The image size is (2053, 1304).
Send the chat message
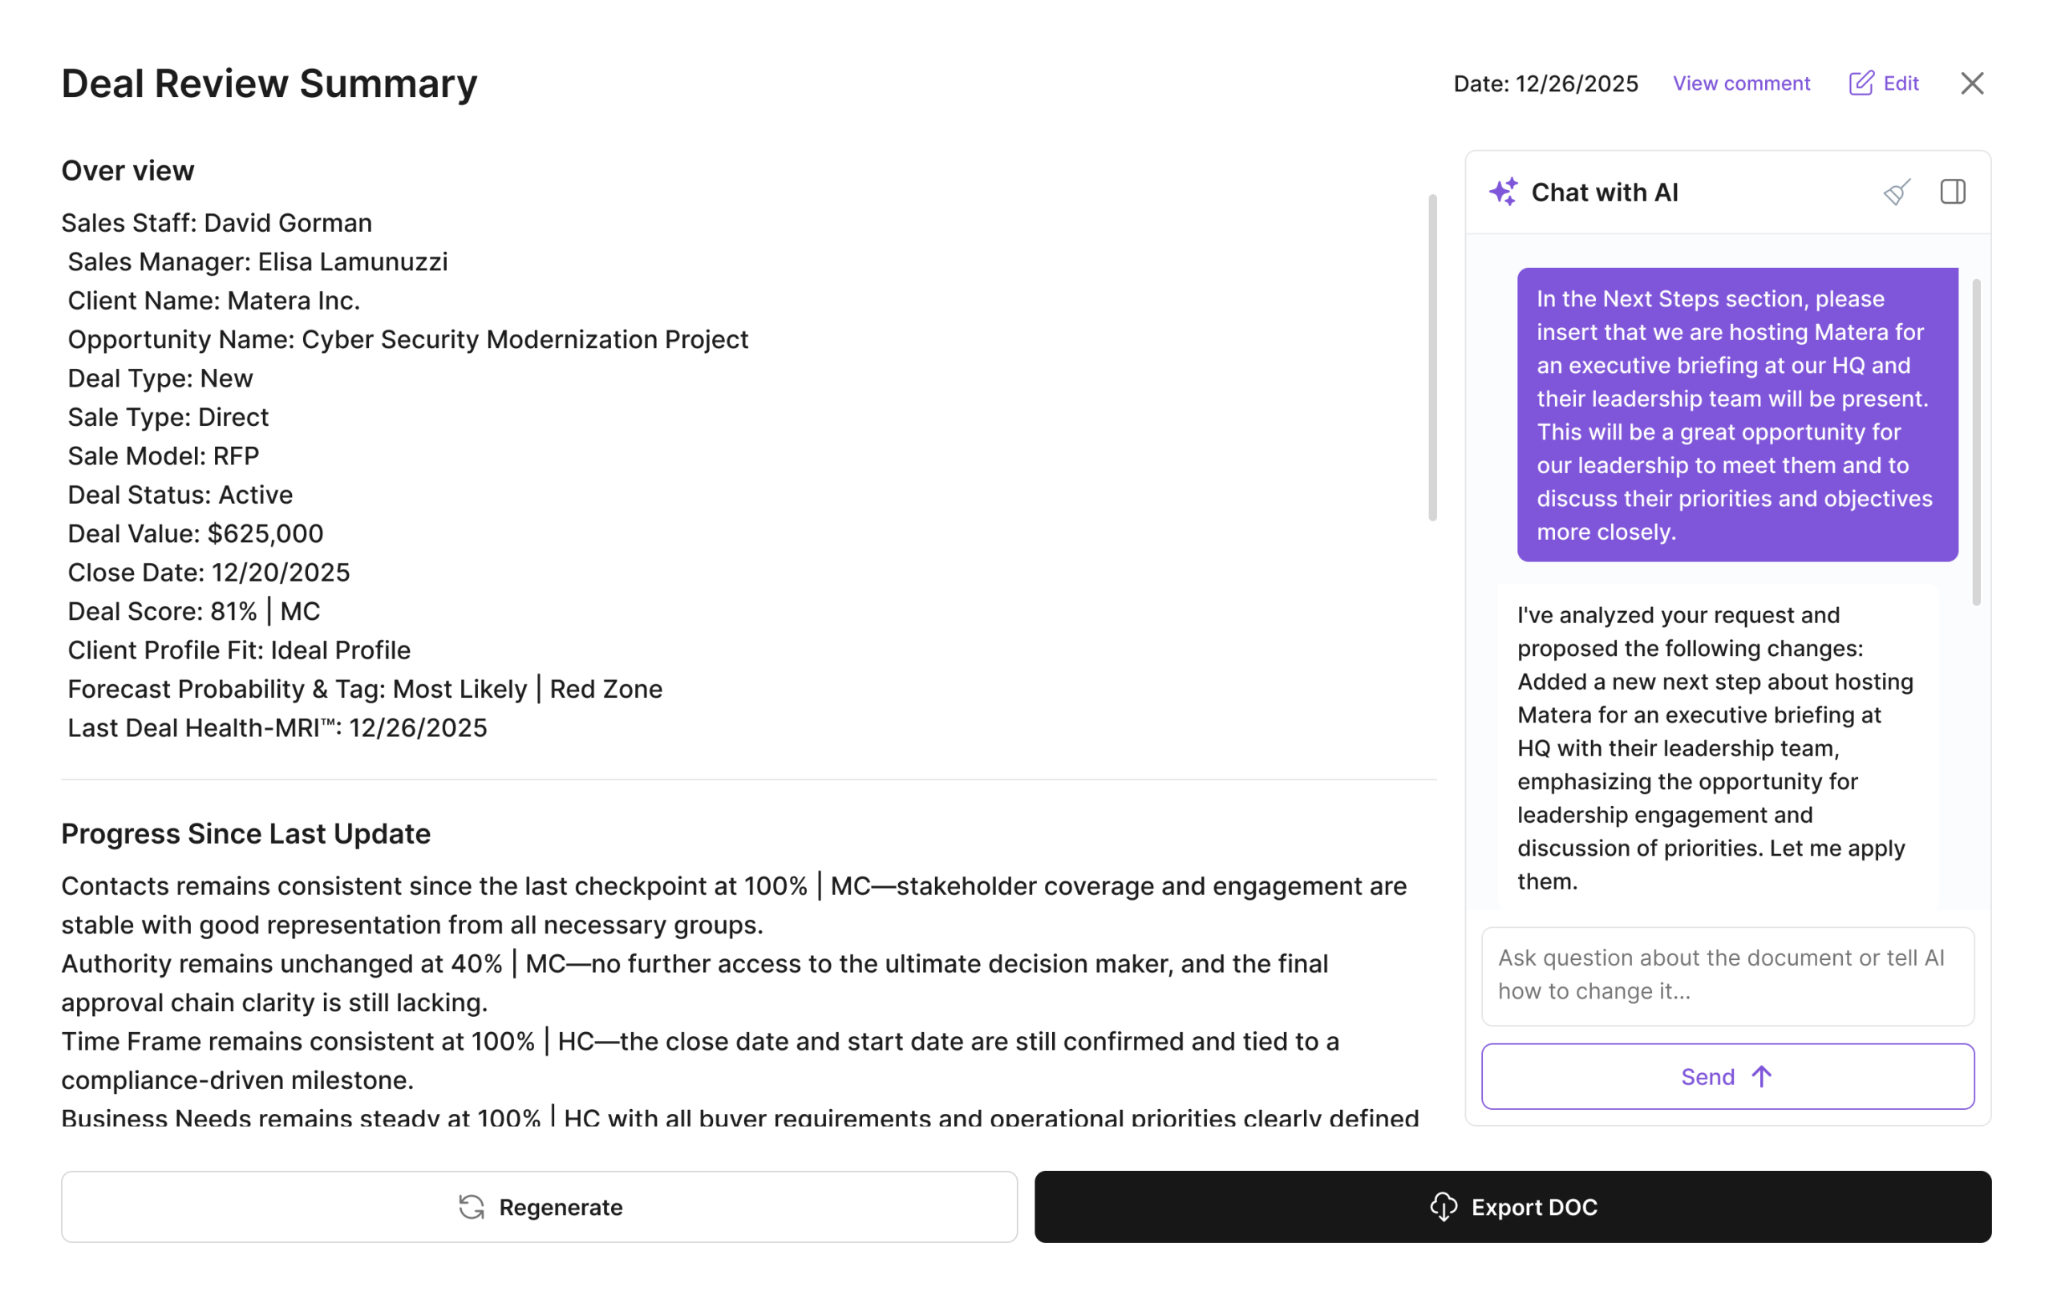click(1727, 1076)
